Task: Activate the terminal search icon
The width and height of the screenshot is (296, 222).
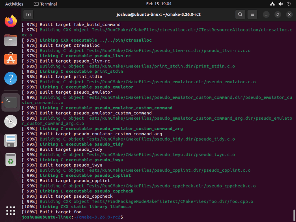Action: pyautogui.click(x=240, y=14)
